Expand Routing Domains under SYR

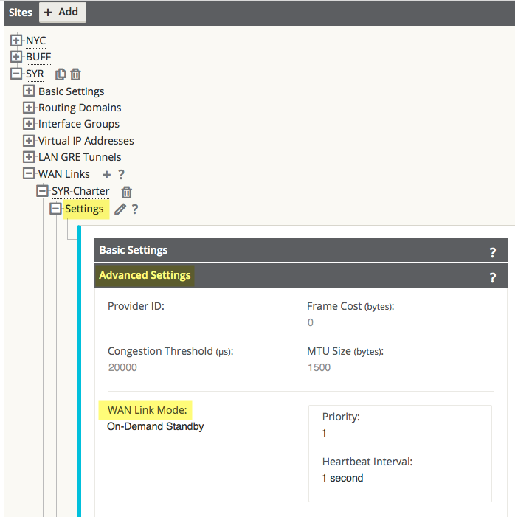point(29,107)
